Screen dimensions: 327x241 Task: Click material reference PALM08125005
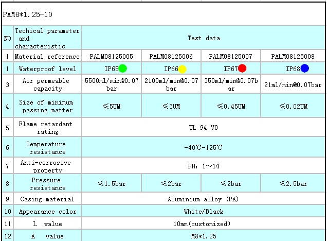click(112, 57)
